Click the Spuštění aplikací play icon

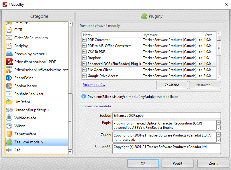click(x=9, y=94)
